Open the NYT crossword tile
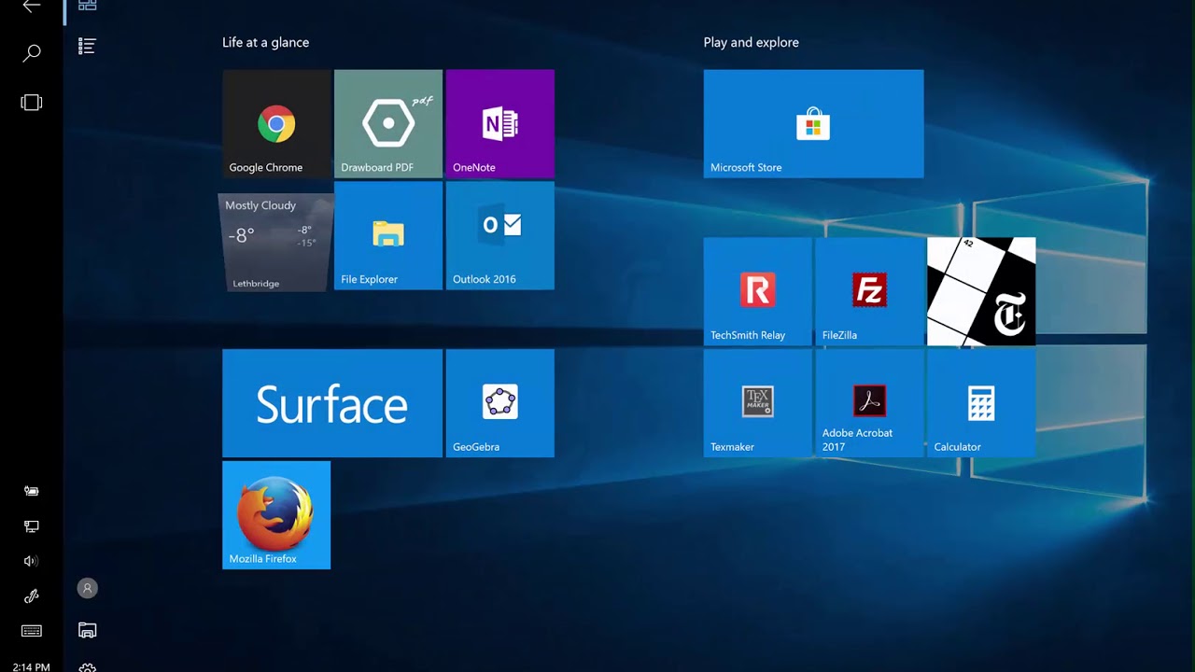This screenshot has height=672, width=1195. (x=982, y=291)
